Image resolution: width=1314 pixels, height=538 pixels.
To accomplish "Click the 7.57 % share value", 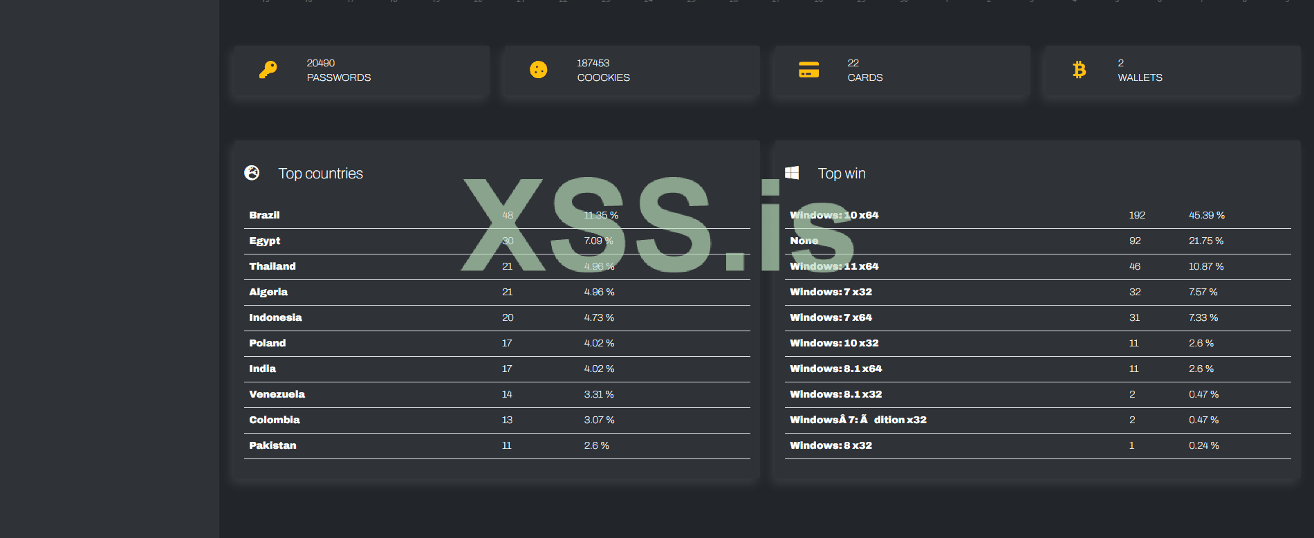I will [x=1203, y=292].
